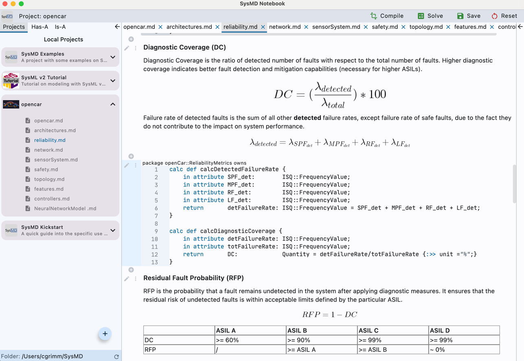The width and height of the screenshot is (524, 361).
Task: Click the blue plus add-project button
Action: click(x=105, y=334)
